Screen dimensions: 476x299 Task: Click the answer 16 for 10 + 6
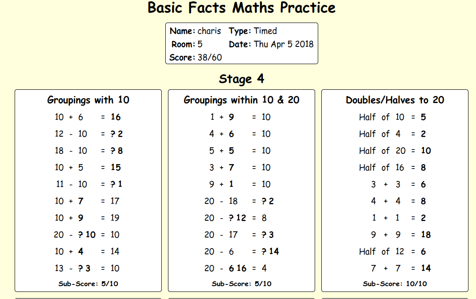(x=116, y=117)
